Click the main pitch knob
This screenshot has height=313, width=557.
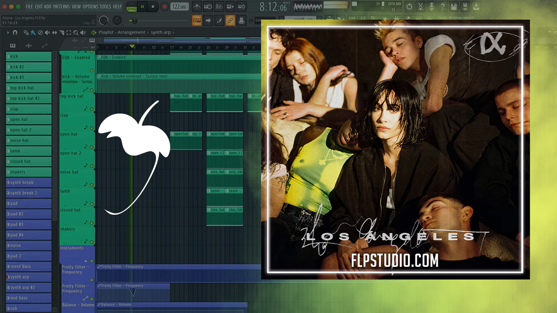pyautogui.click(x=117, y=20)
